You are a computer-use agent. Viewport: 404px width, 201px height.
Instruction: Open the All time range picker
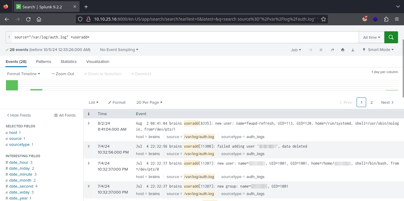click(x=371, y=37)
